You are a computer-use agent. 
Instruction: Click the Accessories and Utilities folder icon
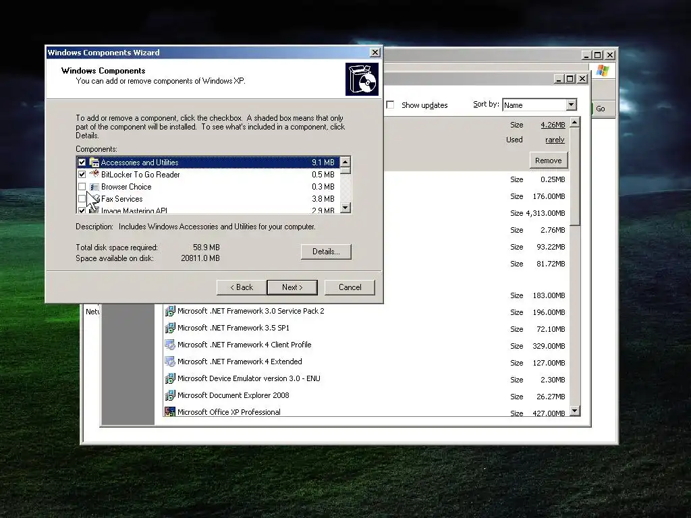pyautogui.click(x=94, y=162)
